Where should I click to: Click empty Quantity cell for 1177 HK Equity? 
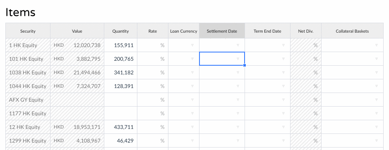pyautogui.click(x=120, y=113)
